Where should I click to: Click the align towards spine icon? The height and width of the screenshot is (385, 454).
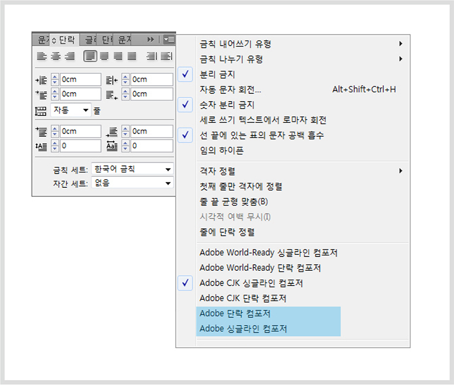point(152,56)
